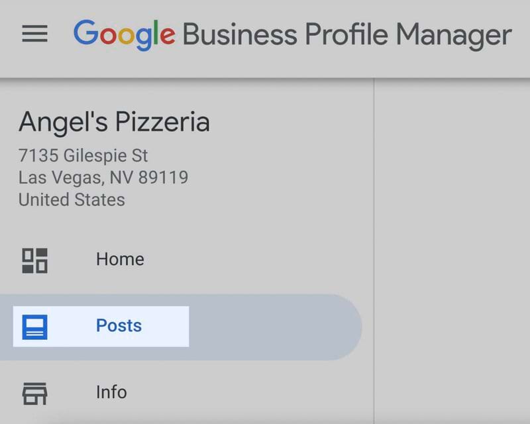530x424 pixels.
Task: Open the Posts menu entry
Action: (x=118, y=325)
